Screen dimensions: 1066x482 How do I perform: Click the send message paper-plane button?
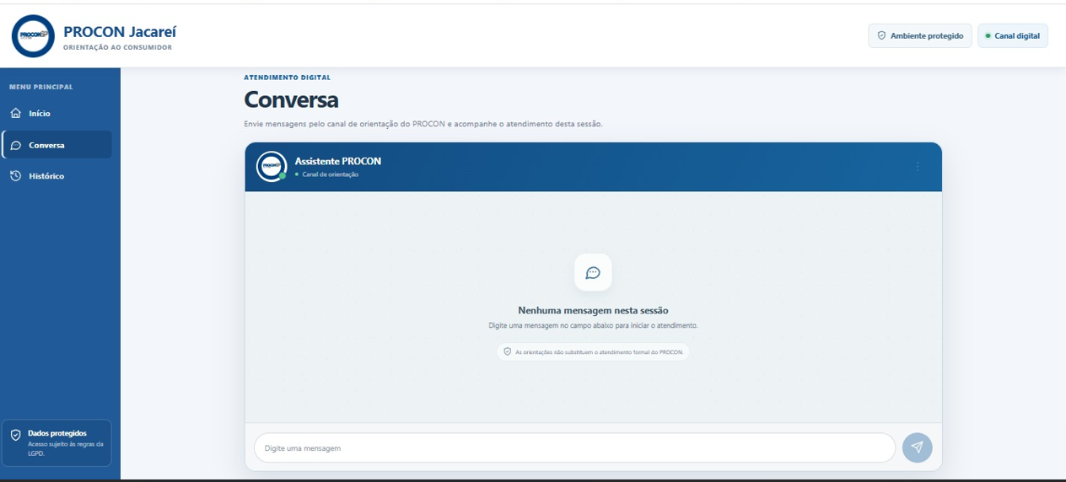click(918, 447)
